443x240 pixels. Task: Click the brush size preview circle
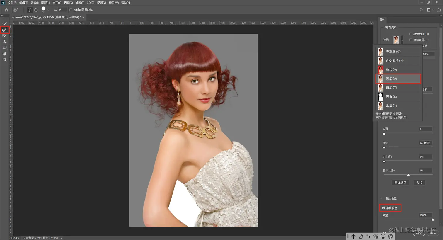coord(43,9)
